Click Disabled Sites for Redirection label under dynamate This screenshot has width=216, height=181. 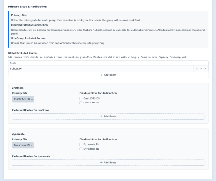pos(98,139)
